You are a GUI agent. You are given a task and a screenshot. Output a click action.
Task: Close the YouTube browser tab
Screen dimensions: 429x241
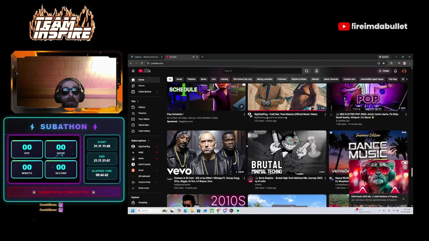pyautogui.click(x=197, y=57)
